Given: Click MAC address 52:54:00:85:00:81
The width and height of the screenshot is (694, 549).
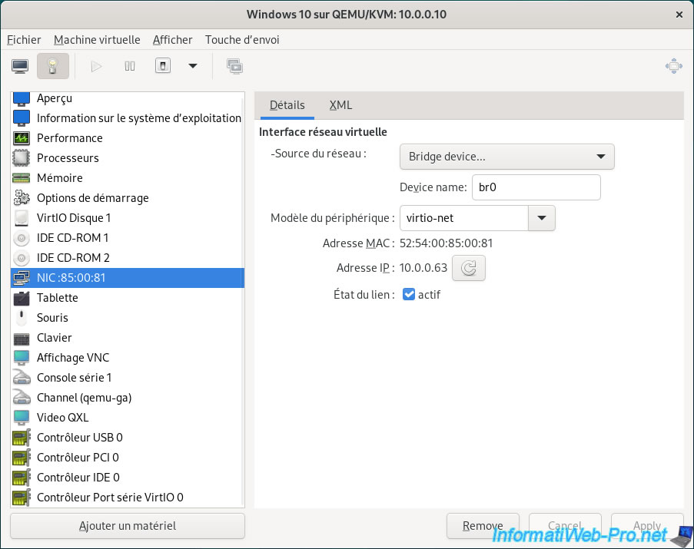Looking at the screenshot, I should (x=446, y=243).
